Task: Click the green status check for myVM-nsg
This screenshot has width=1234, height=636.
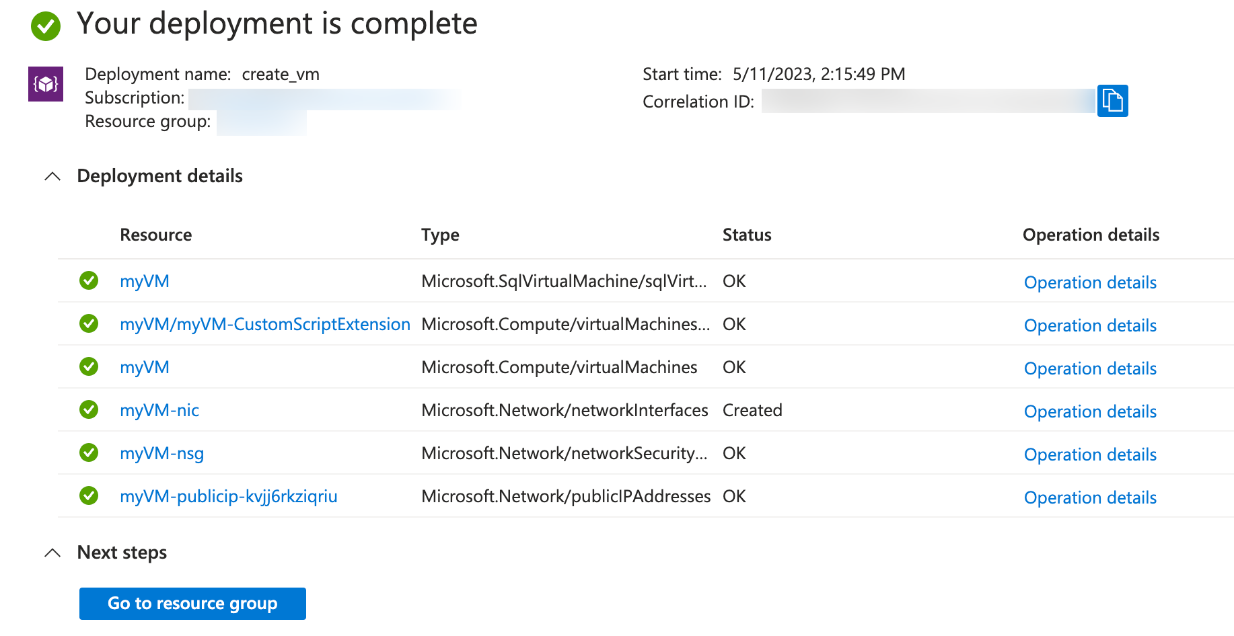Action: 89,452
